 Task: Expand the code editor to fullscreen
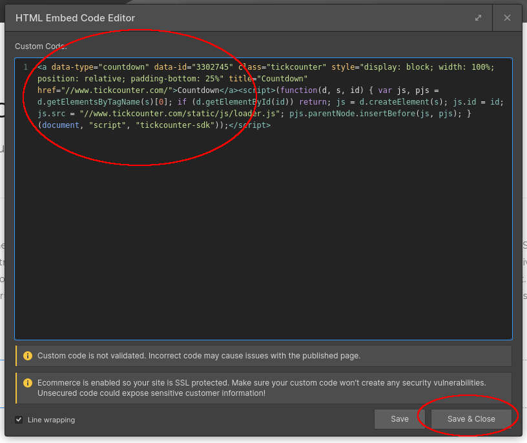pos(478,18)
